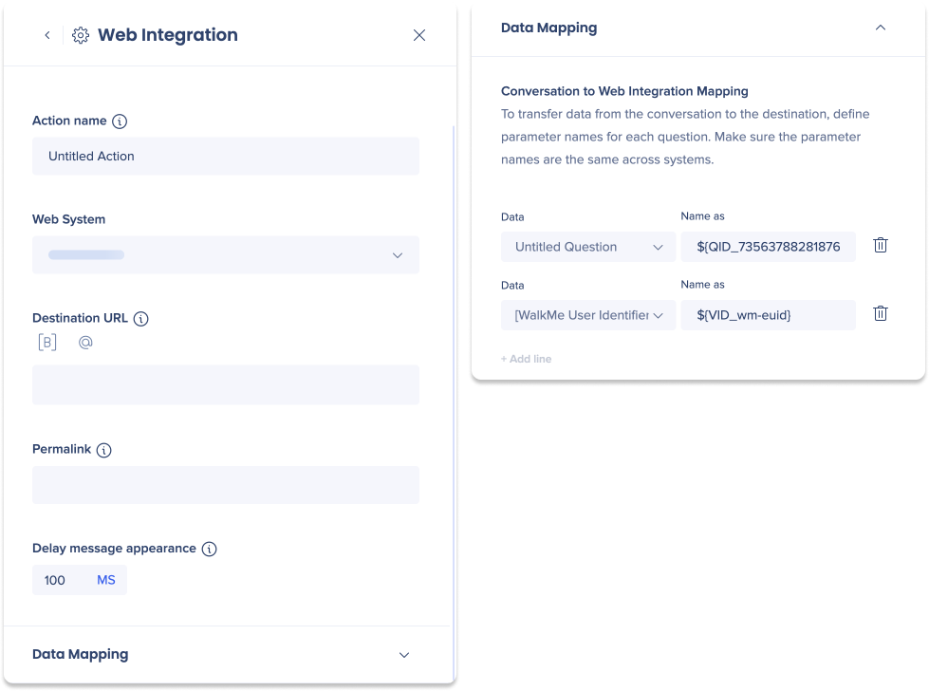This screenshot has width=929, height=691.
Task: Click the Delay message appearance info icon
Action: coord(209,550)
